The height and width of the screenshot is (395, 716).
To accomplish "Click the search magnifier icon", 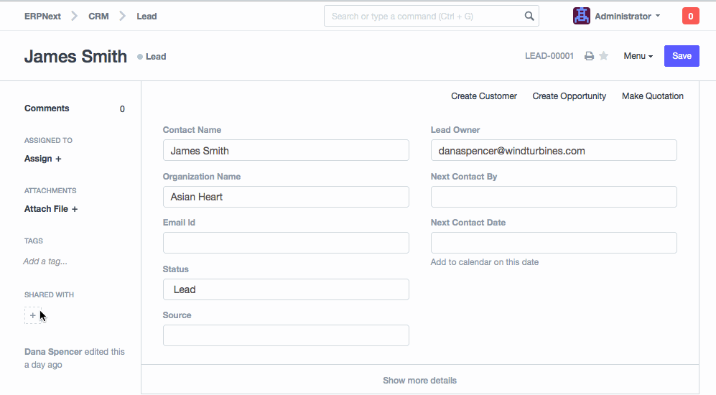I will coord(529,16).
